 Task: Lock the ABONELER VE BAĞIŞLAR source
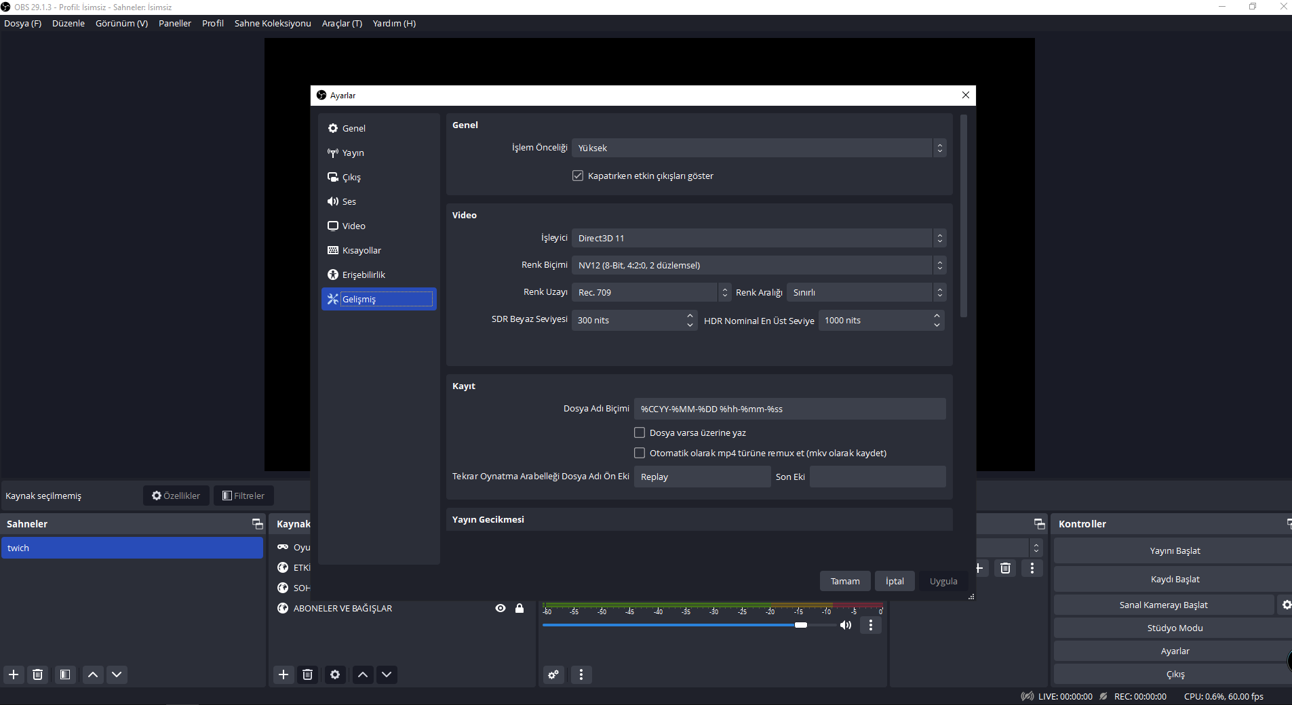coord(520,608)
